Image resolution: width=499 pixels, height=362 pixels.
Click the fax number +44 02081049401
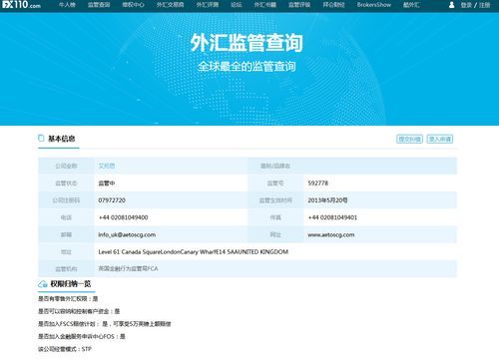click(x=332, y=217)
